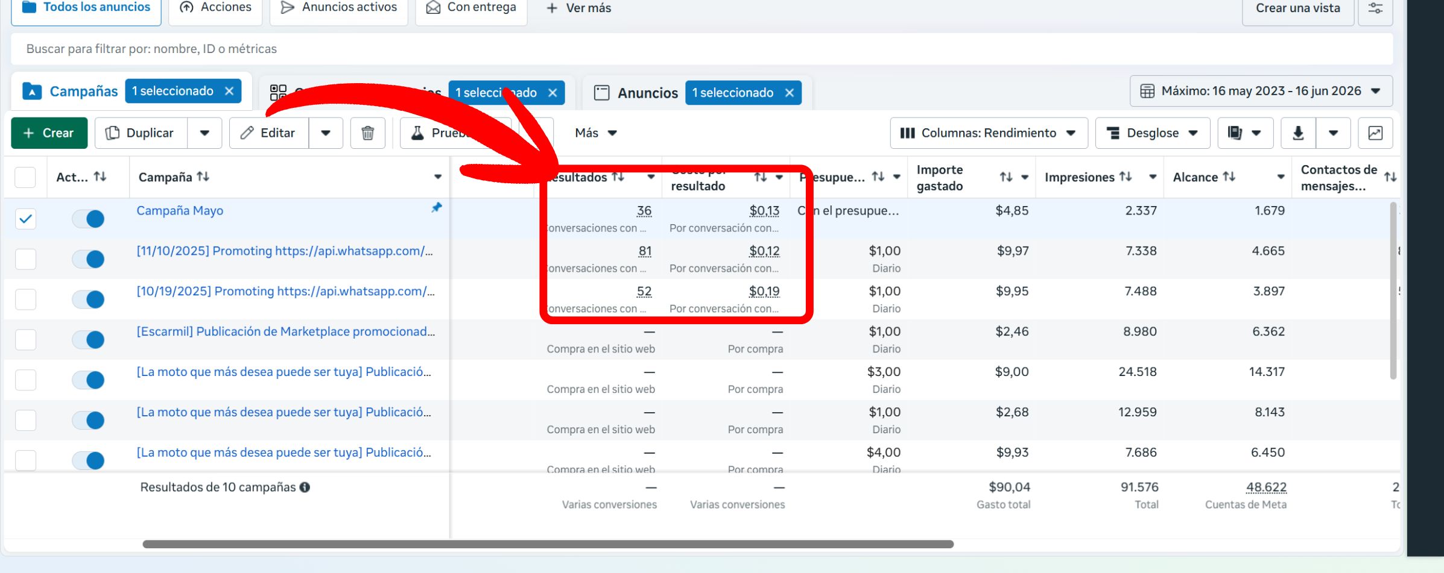This screenshot has width=1444, height=573.
Task: Click the Editar button
Action: (x=269, y=133)
